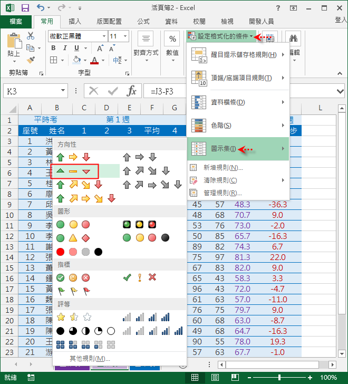The height and width of the screenshot is (384, 348).
Task: Click the Cut scissors icon
Action: [x=31, y=36]
